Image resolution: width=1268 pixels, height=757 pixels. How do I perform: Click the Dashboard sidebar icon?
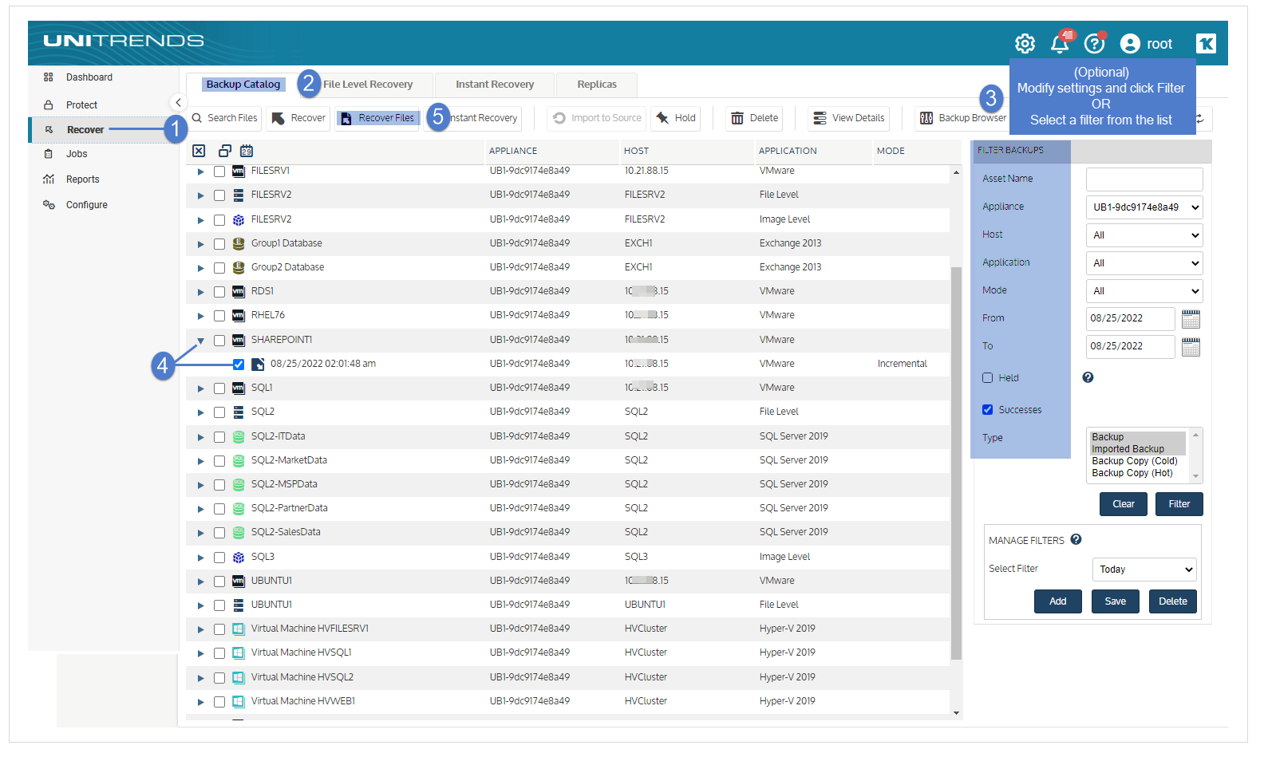pos(49,77)
